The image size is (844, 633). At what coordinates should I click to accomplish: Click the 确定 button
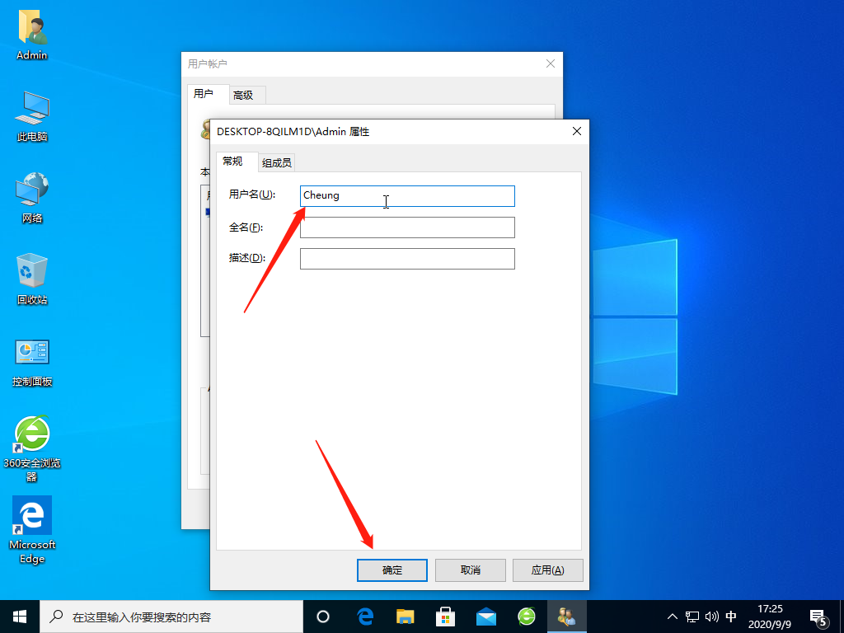pos(392,570)
